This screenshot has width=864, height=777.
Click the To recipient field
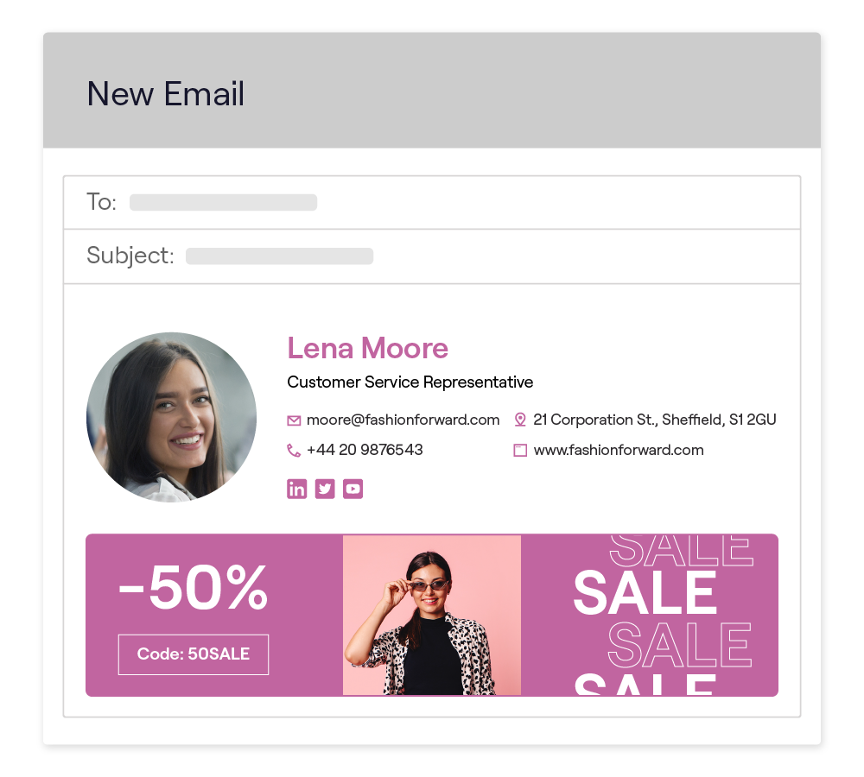pos(223,203)
